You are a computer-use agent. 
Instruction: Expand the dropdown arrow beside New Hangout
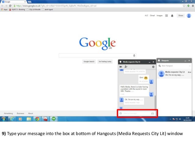(x=190, y=66)
